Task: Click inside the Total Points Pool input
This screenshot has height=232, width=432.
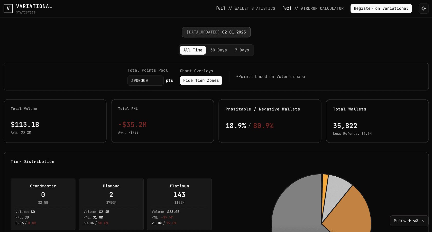Action: click(x=145, y=80)
